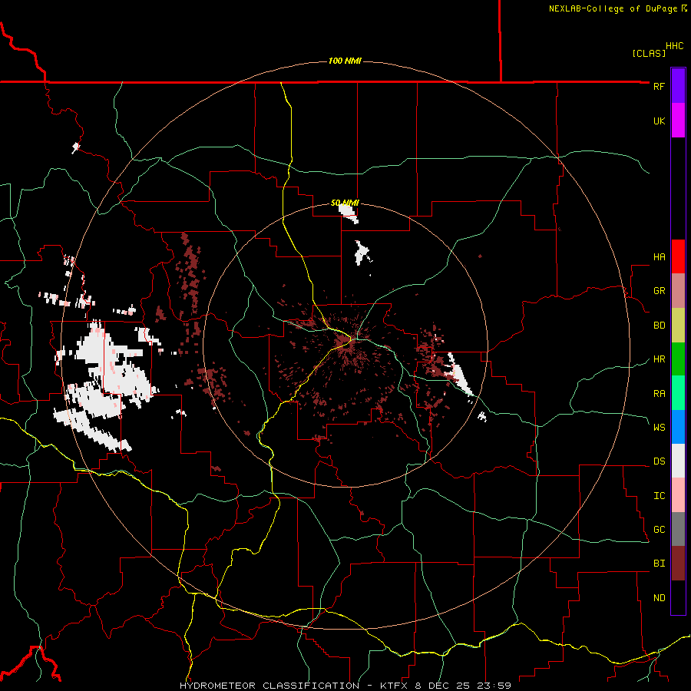Click the IC legend label
Image resolution: width=691 pixels, height=691 pixels.
coord(659,496)
